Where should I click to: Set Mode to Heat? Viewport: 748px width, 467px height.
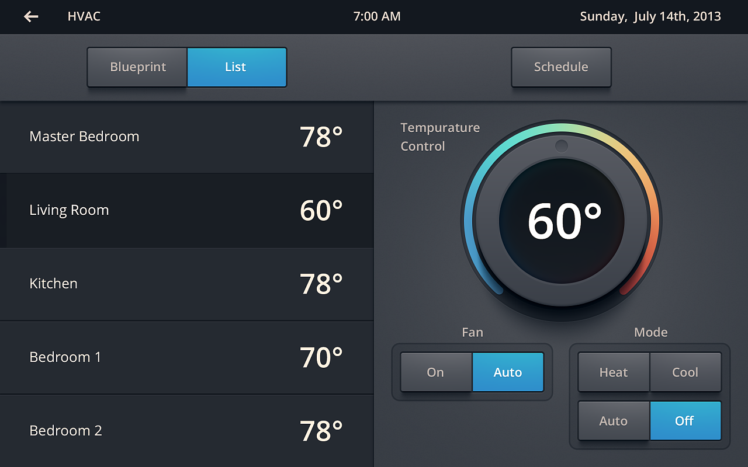pyautogui.click(x=614, y=372)
